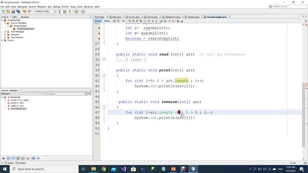Open Google Chrome from the taskbar
The width and height of the screenshot is (308, 173).
point(103,169)
